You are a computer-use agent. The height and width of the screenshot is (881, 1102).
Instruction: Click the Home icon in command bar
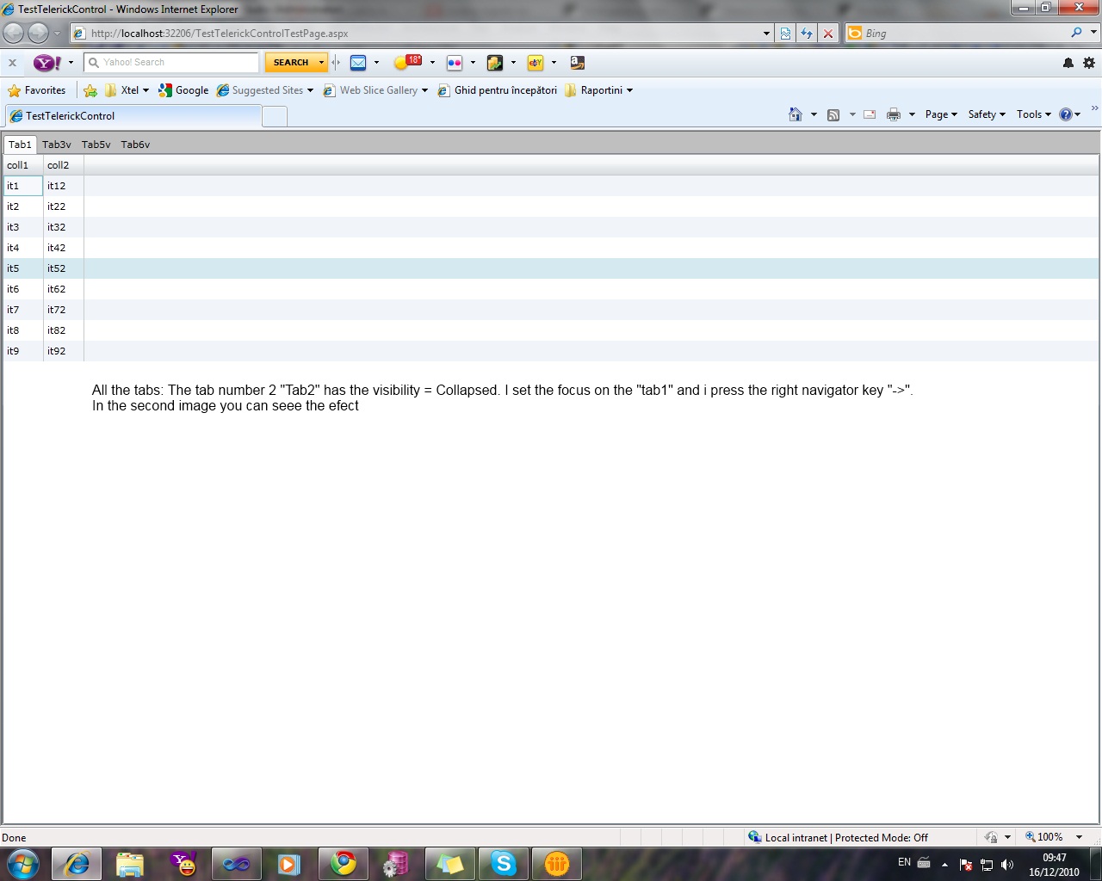point(796,114)
